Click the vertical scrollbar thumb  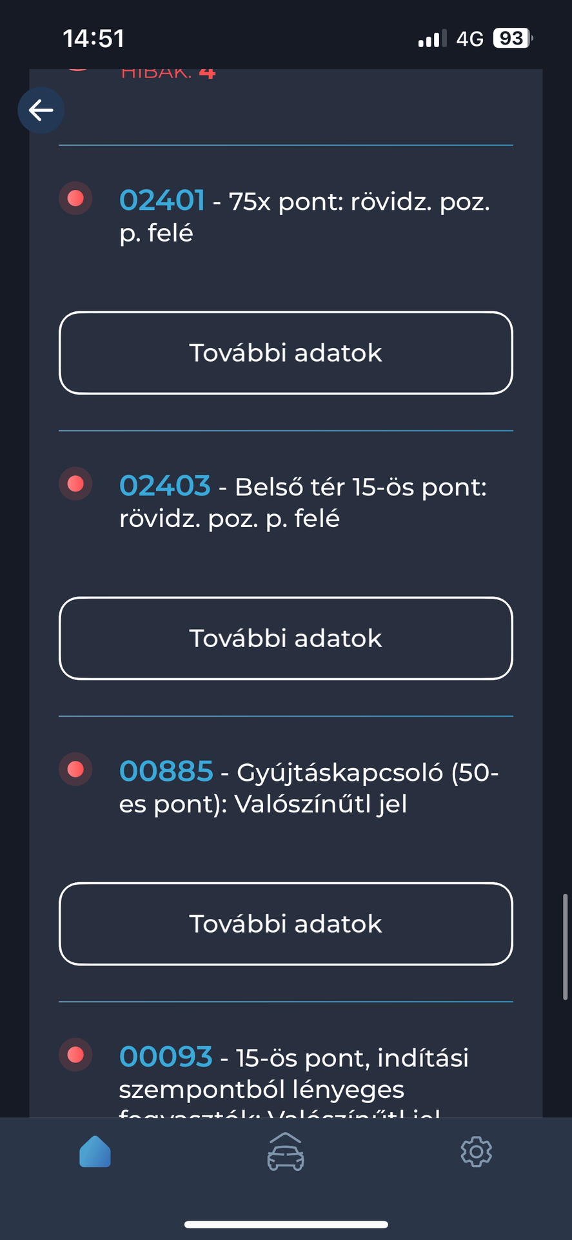566,947
